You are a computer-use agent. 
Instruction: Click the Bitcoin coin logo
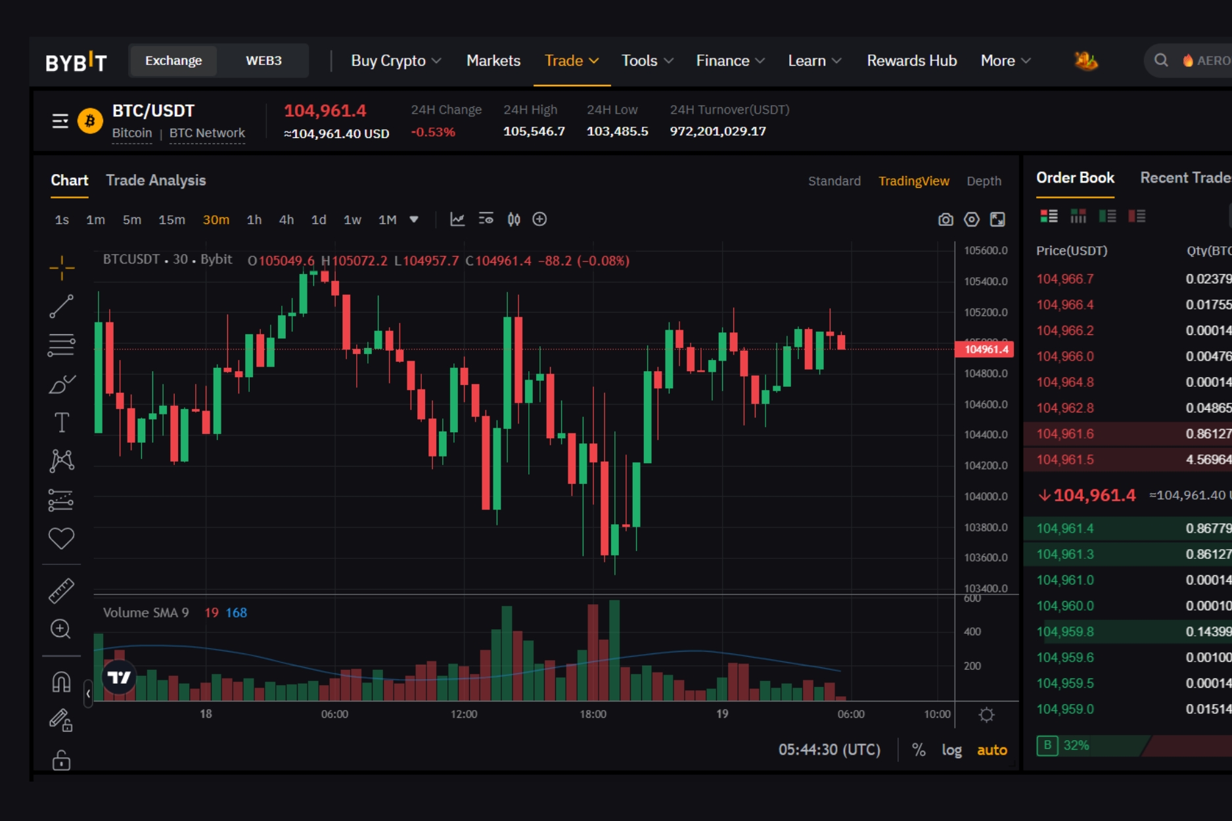(90, 121)
